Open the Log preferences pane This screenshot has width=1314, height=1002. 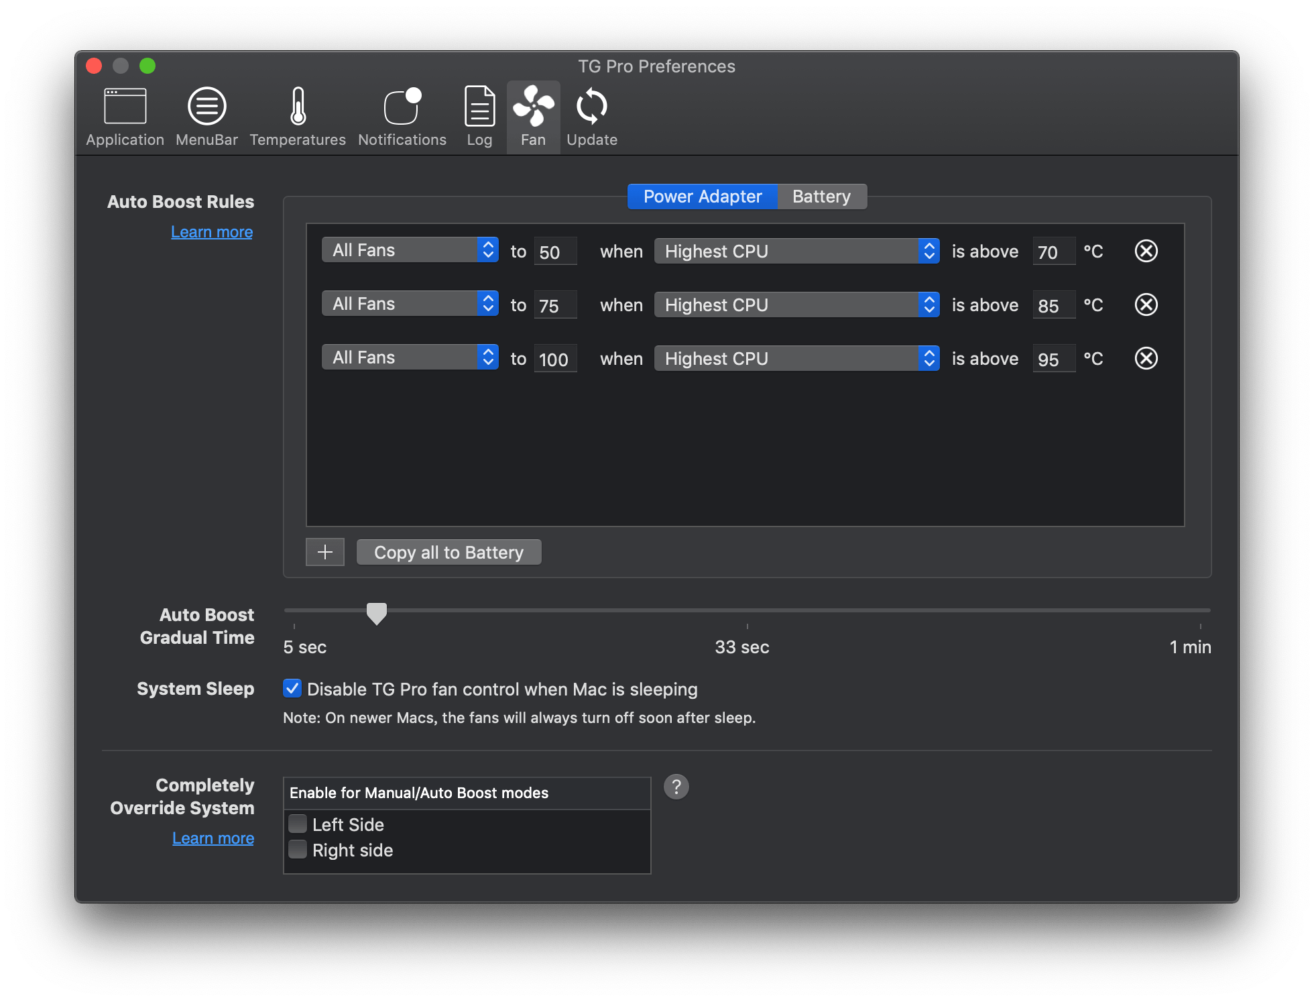(479, 117)
